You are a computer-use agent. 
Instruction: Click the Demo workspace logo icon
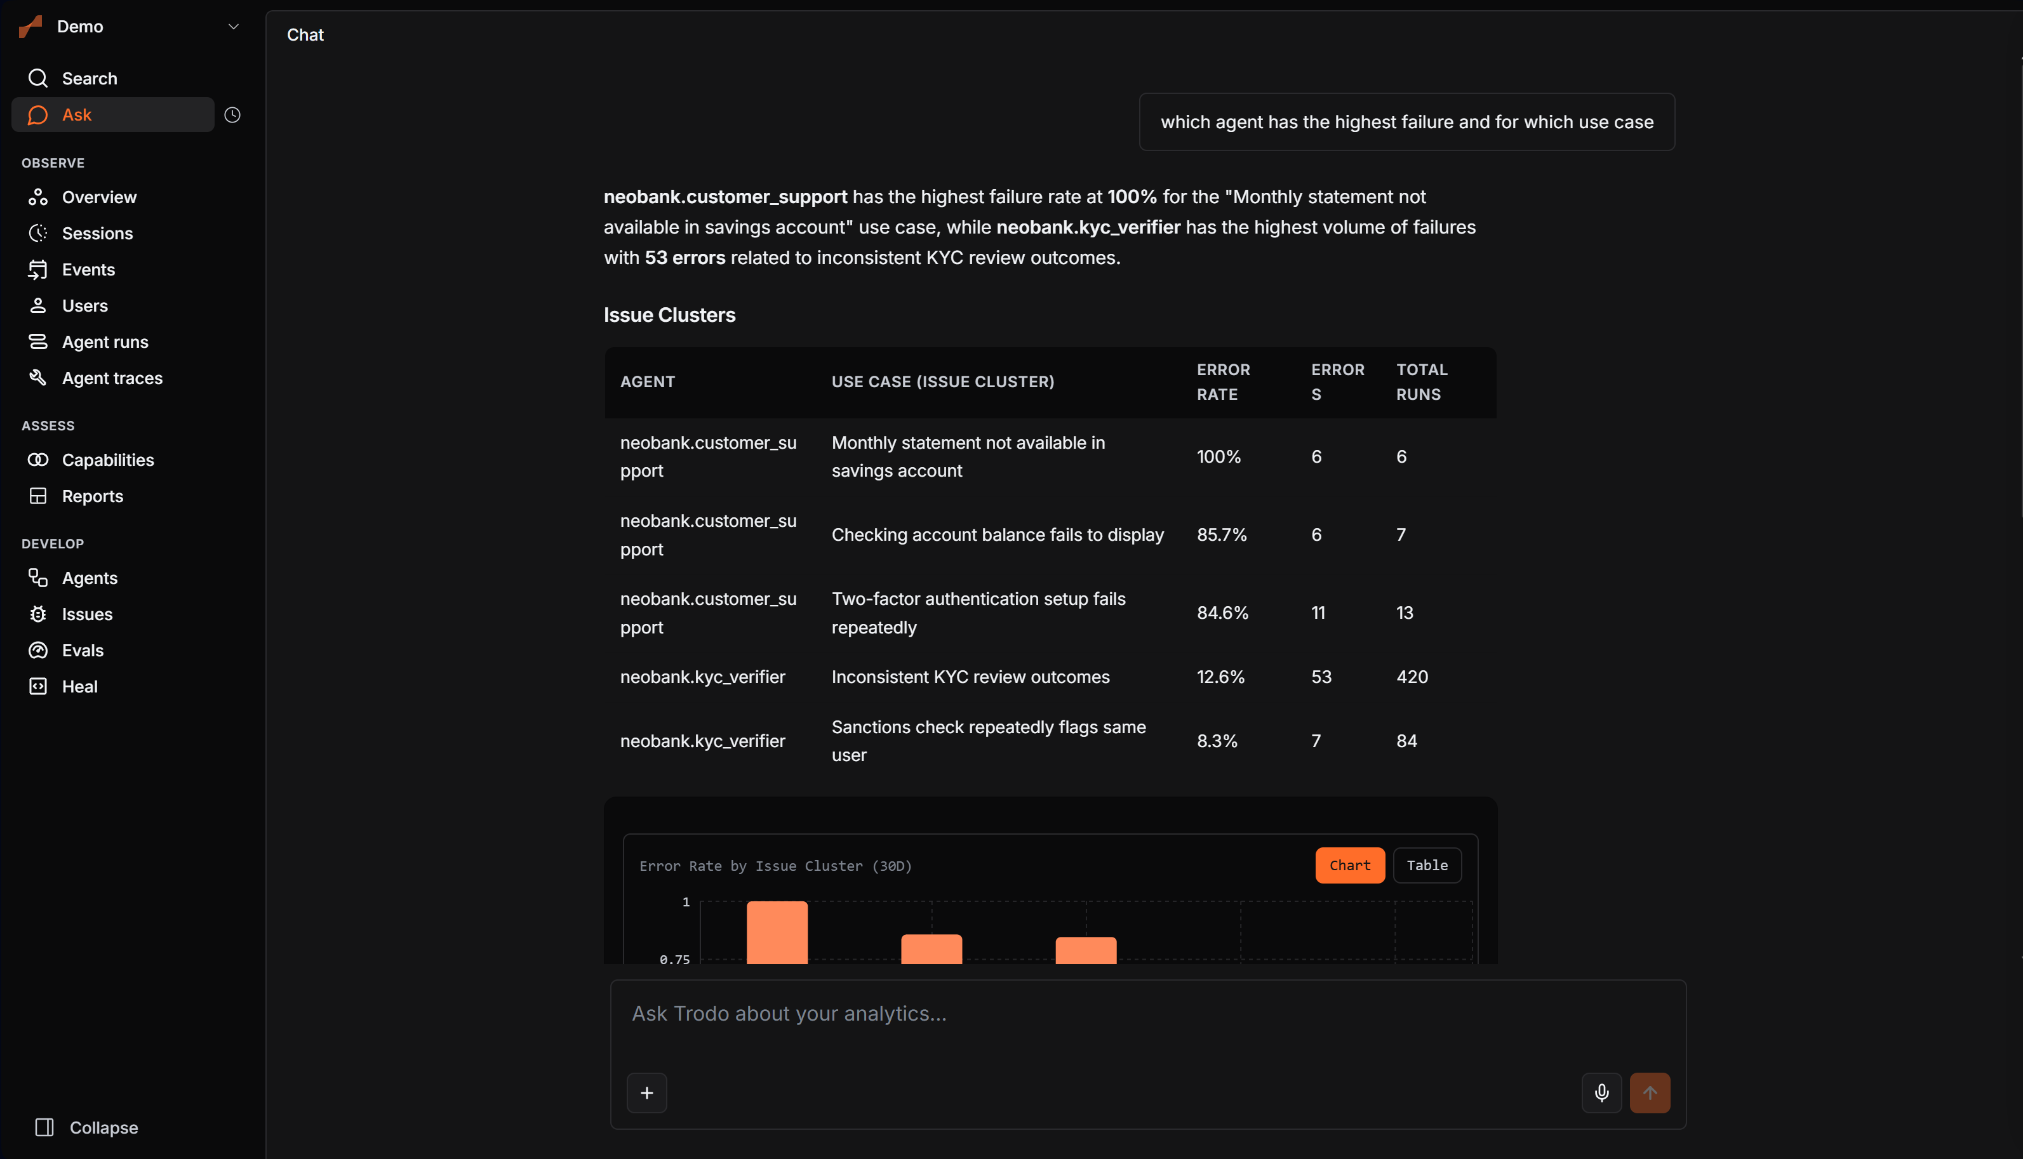30,26
